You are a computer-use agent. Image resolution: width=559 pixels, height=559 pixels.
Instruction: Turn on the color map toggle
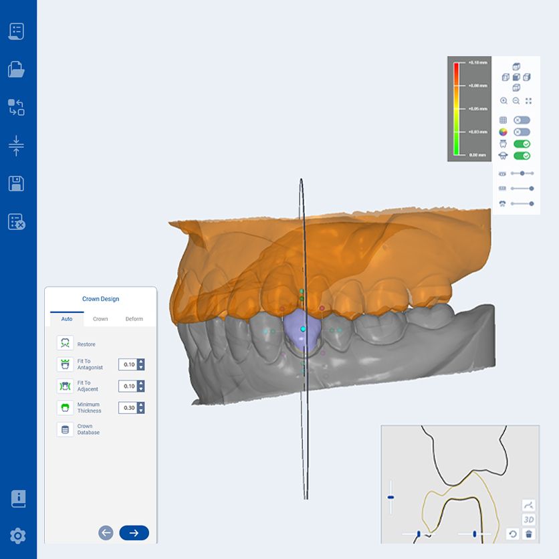click(522, 132)
